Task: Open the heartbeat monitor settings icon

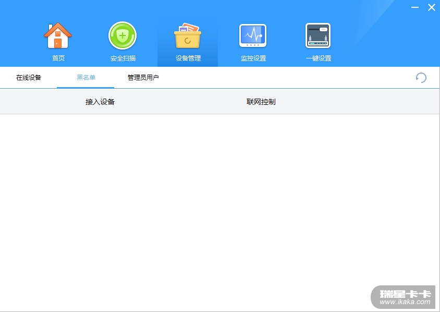Action: pos(253,35)
